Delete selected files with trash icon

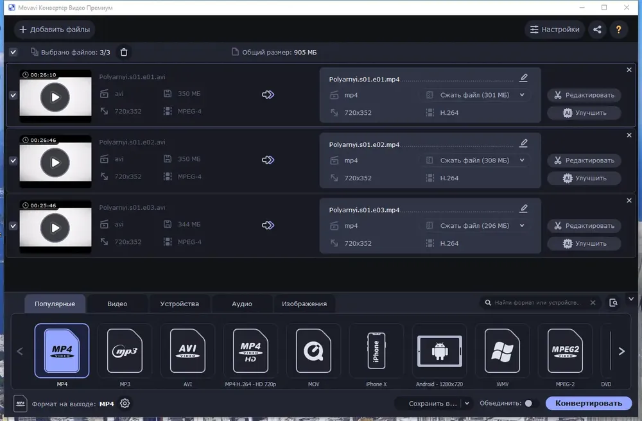coord(124,53)
